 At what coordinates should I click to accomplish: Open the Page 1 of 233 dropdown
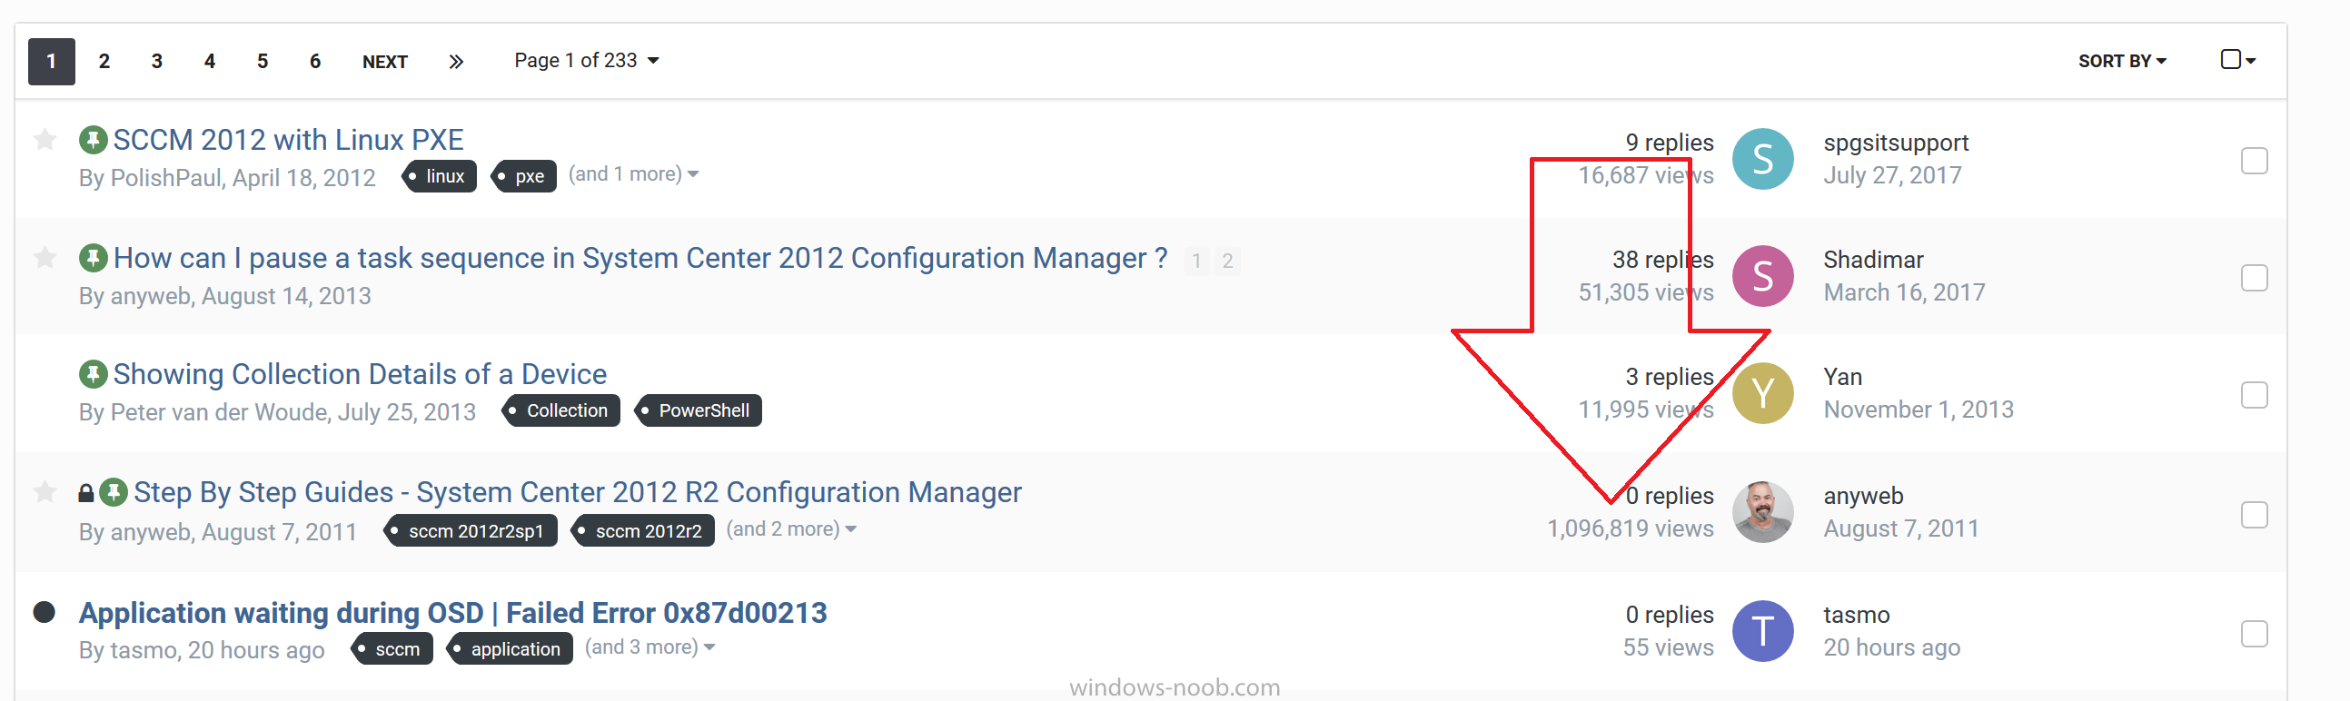(587, 60)
